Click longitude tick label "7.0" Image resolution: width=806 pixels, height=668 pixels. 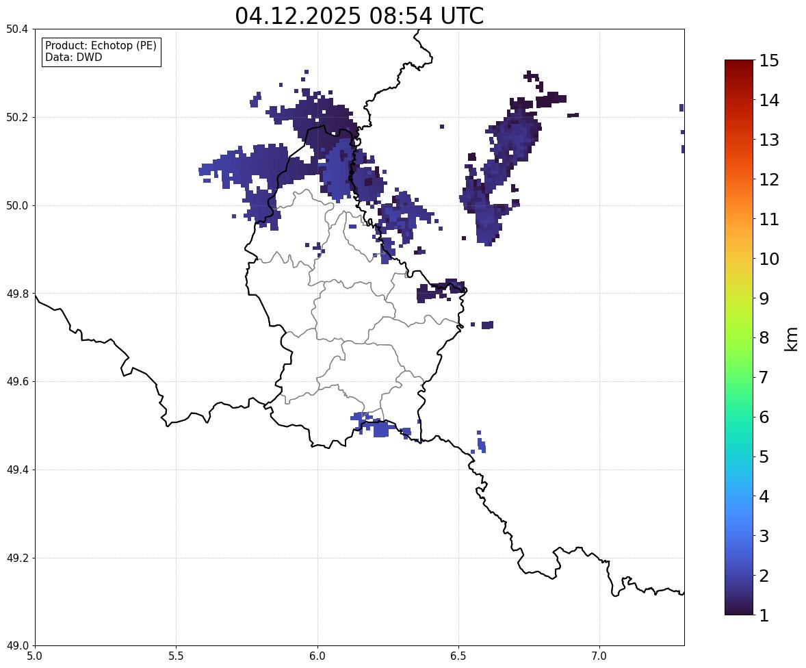point(600,656)
